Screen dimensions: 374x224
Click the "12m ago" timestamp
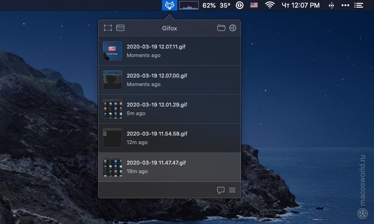coord(137,142)
